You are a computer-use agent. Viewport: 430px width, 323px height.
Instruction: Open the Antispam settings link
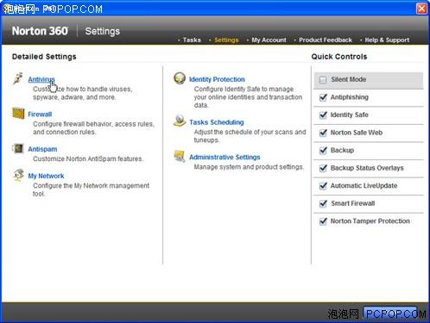(x=42, y=149)
